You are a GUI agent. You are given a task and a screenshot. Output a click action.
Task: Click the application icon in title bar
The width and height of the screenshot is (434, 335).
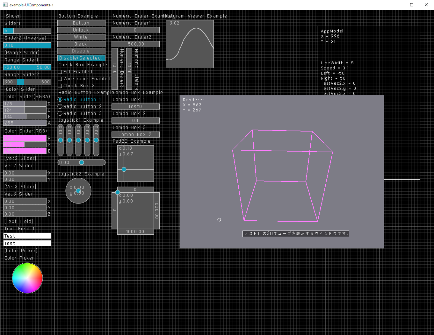point(5,5)
